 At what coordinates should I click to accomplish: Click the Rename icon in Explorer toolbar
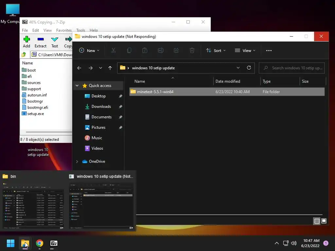(160, 50)
